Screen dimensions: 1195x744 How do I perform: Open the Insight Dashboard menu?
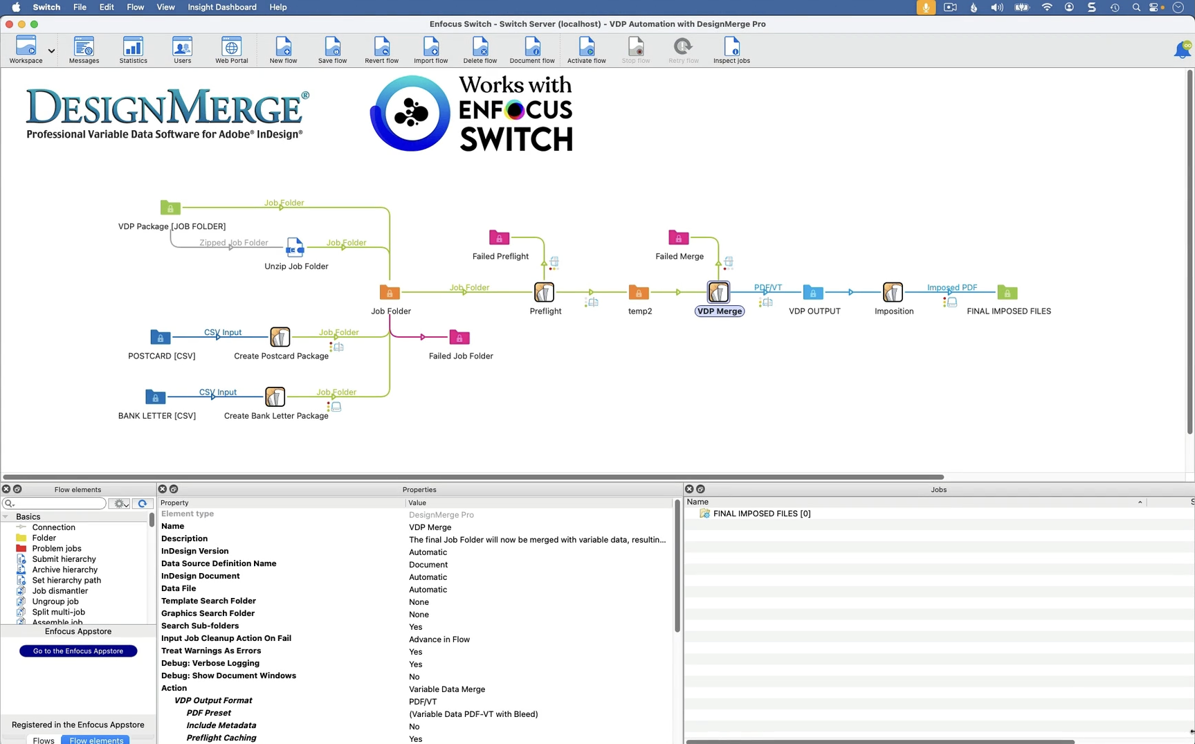click(x=222, y=7)
